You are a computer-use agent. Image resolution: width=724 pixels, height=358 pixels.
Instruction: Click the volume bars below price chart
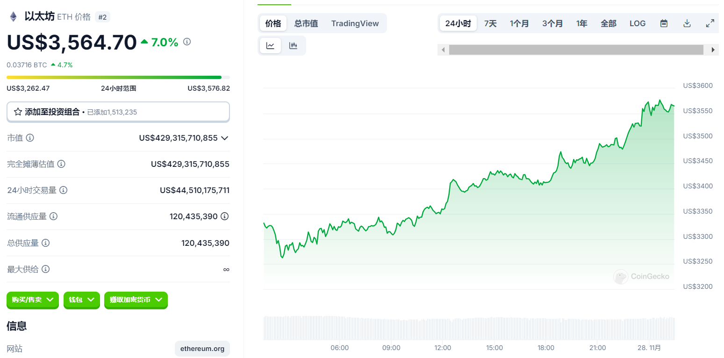pos(469,328)
